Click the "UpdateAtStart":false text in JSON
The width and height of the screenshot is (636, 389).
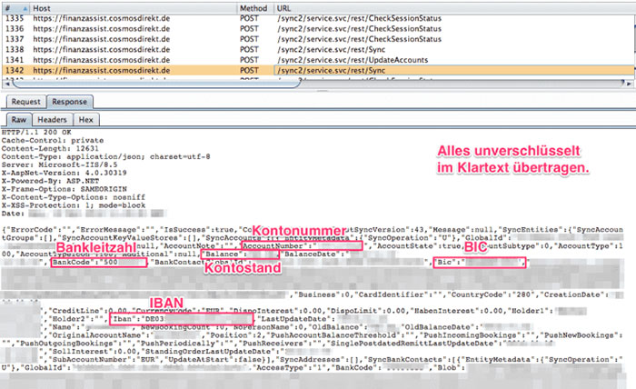click(214, 359)
